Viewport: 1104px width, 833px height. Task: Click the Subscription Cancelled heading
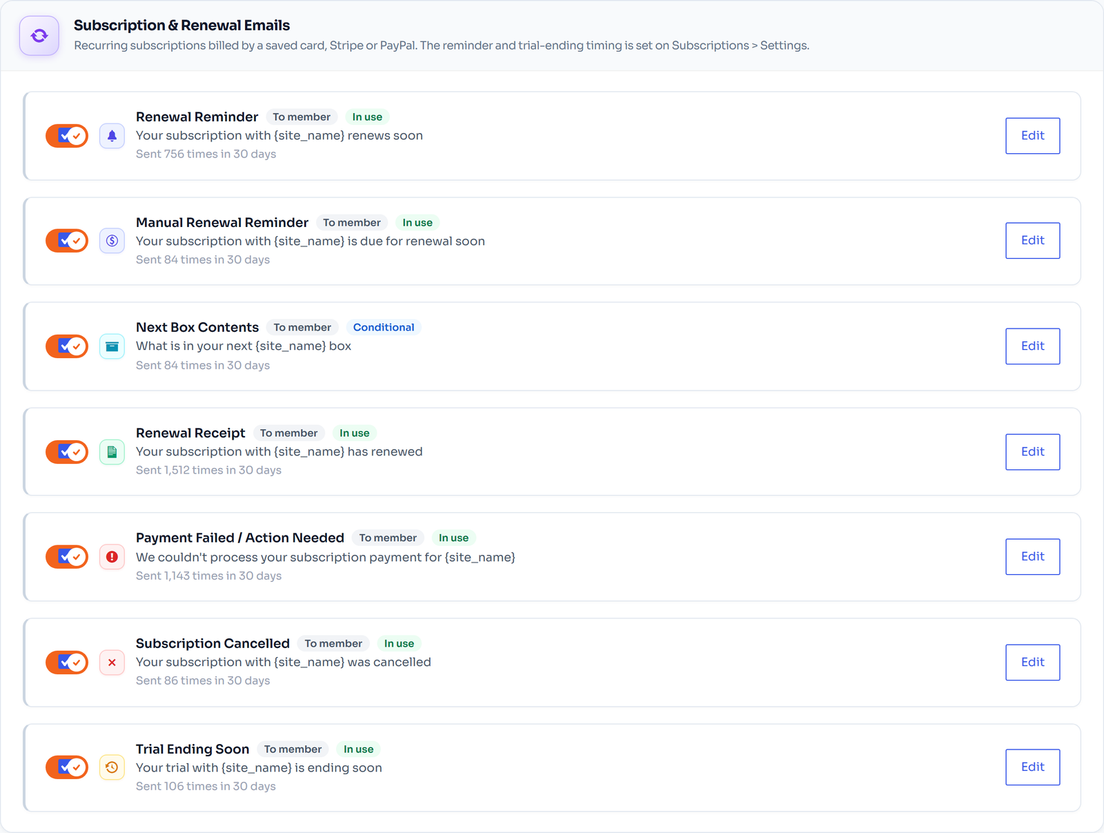(x=213, y=643)
